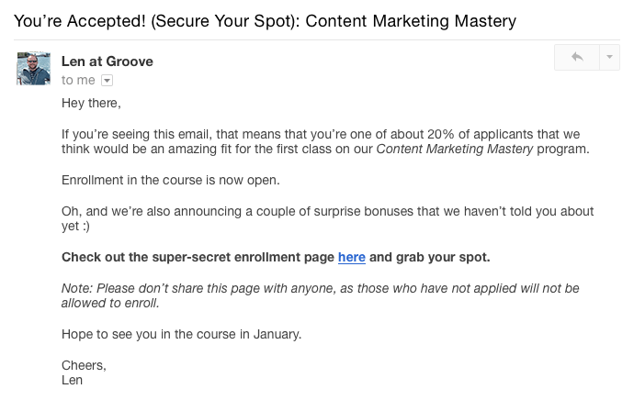Click bold text 'Check out the super-secret enrollment page'

(198, 257)
